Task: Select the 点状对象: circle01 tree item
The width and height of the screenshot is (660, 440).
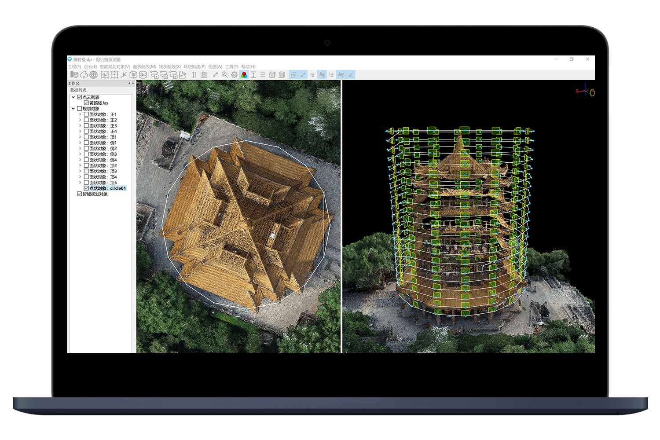Action: click(x=107, y=188)
